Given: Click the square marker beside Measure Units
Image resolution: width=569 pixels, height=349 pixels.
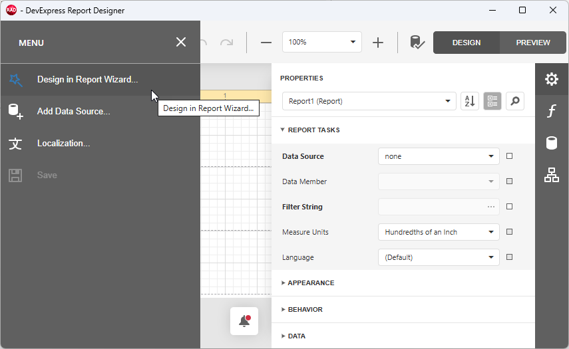Looking at the screenshot, I should pos(510,232).
